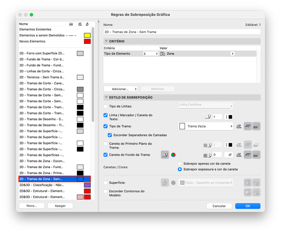Click the RGB color icon in Superfície row
Screen dimensions: 281x233
click(173, 183)
